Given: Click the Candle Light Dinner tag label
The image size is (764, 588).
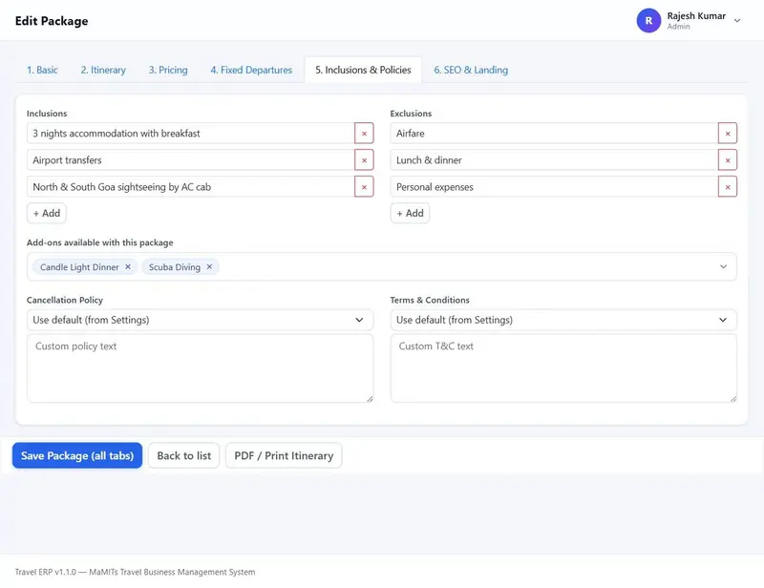Looking at the screenshot, I should coord(79,267).
